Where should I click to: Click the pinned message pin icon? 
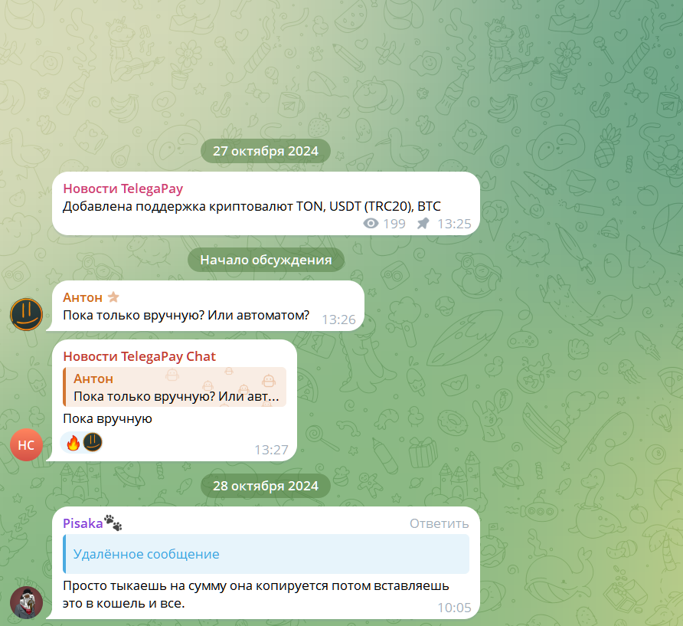pos(423,224)
